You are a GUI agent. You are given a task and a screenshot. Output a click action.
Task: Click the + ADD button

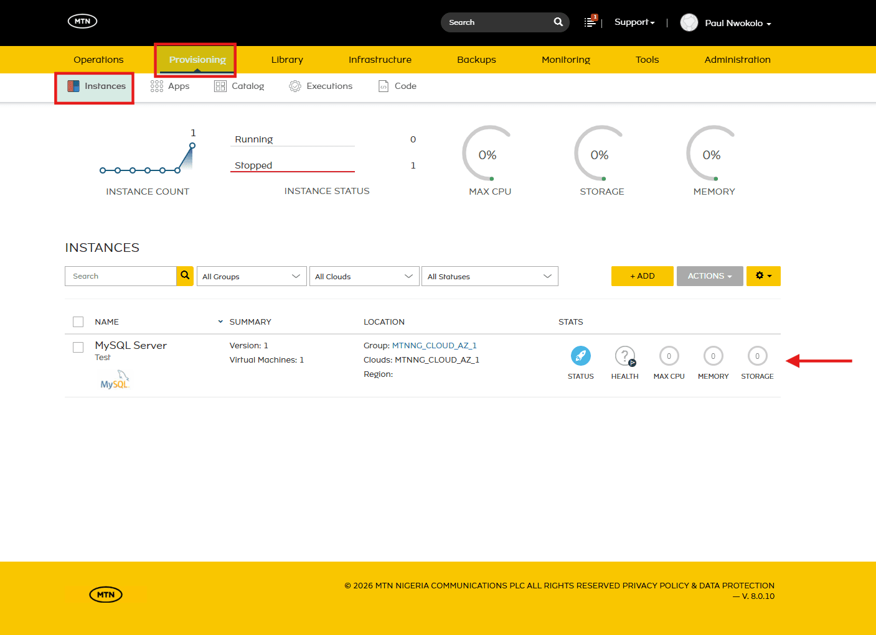(643, 276)
